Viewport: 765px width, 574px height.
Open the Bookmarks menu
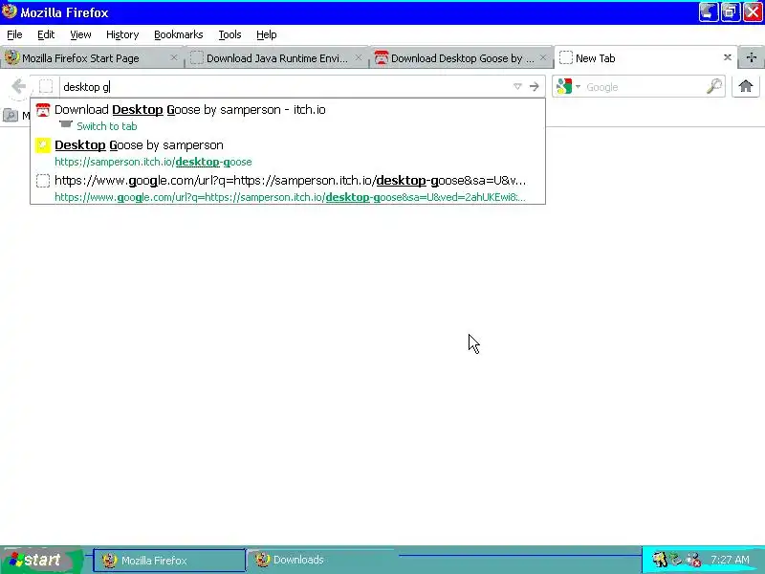179,34
